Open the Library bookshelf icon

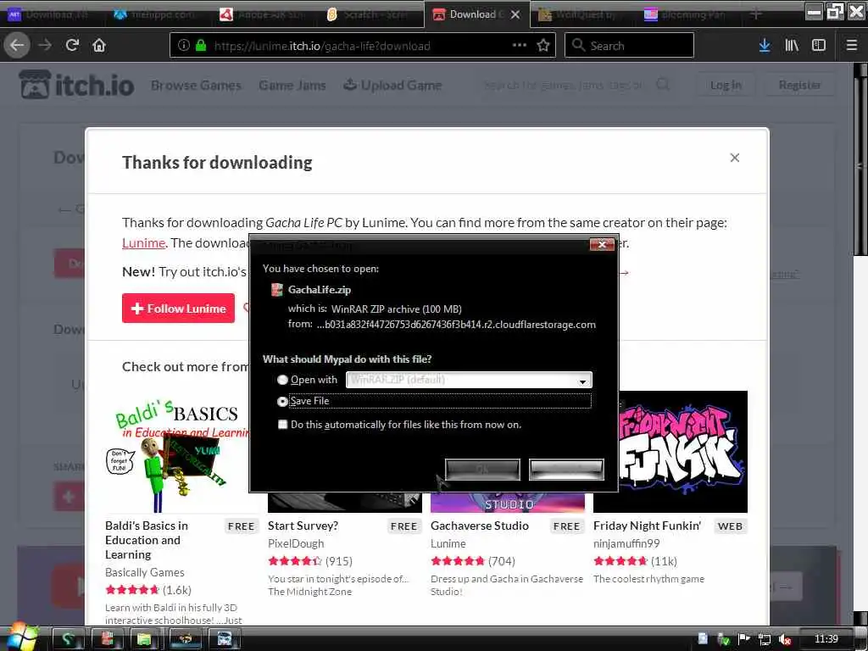coord(792,46)
